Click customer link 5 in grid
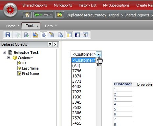Image resolution: width=153 pixels, height=126 pixels. (115, 109)
